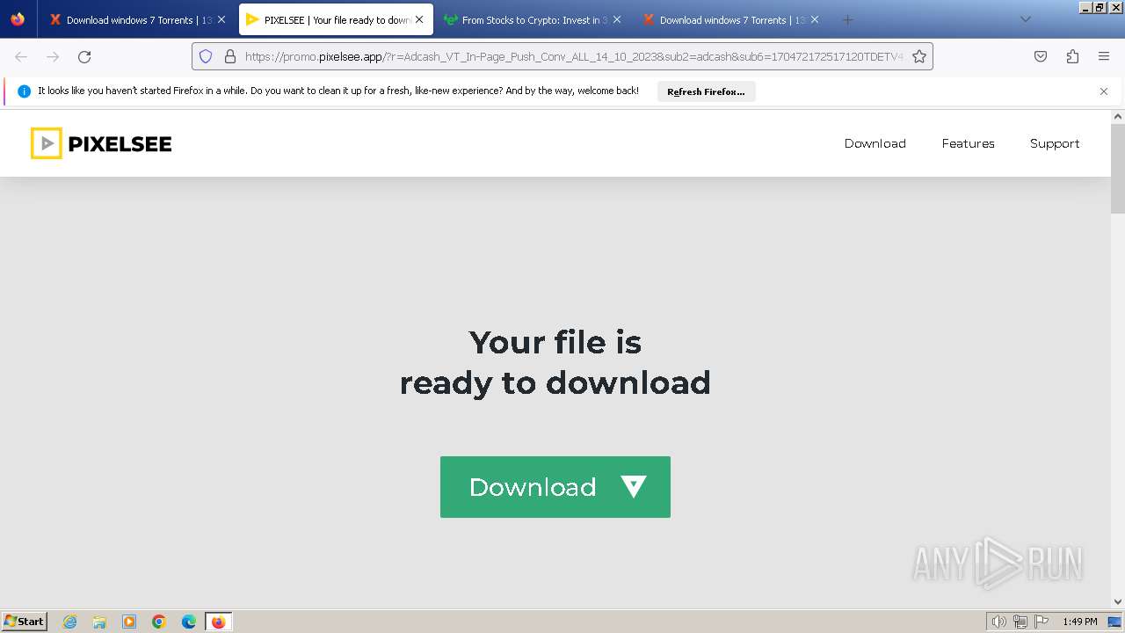Close the From Stocks to Crypto tab
This screenshot has width=1125, height=633.
[617, 19]
